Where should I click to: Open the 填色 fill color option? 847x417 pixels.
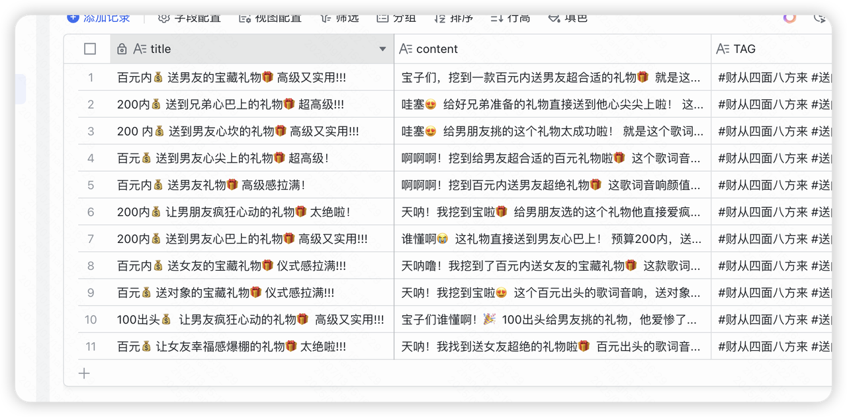pyautogui.click(x=568, y=18)
